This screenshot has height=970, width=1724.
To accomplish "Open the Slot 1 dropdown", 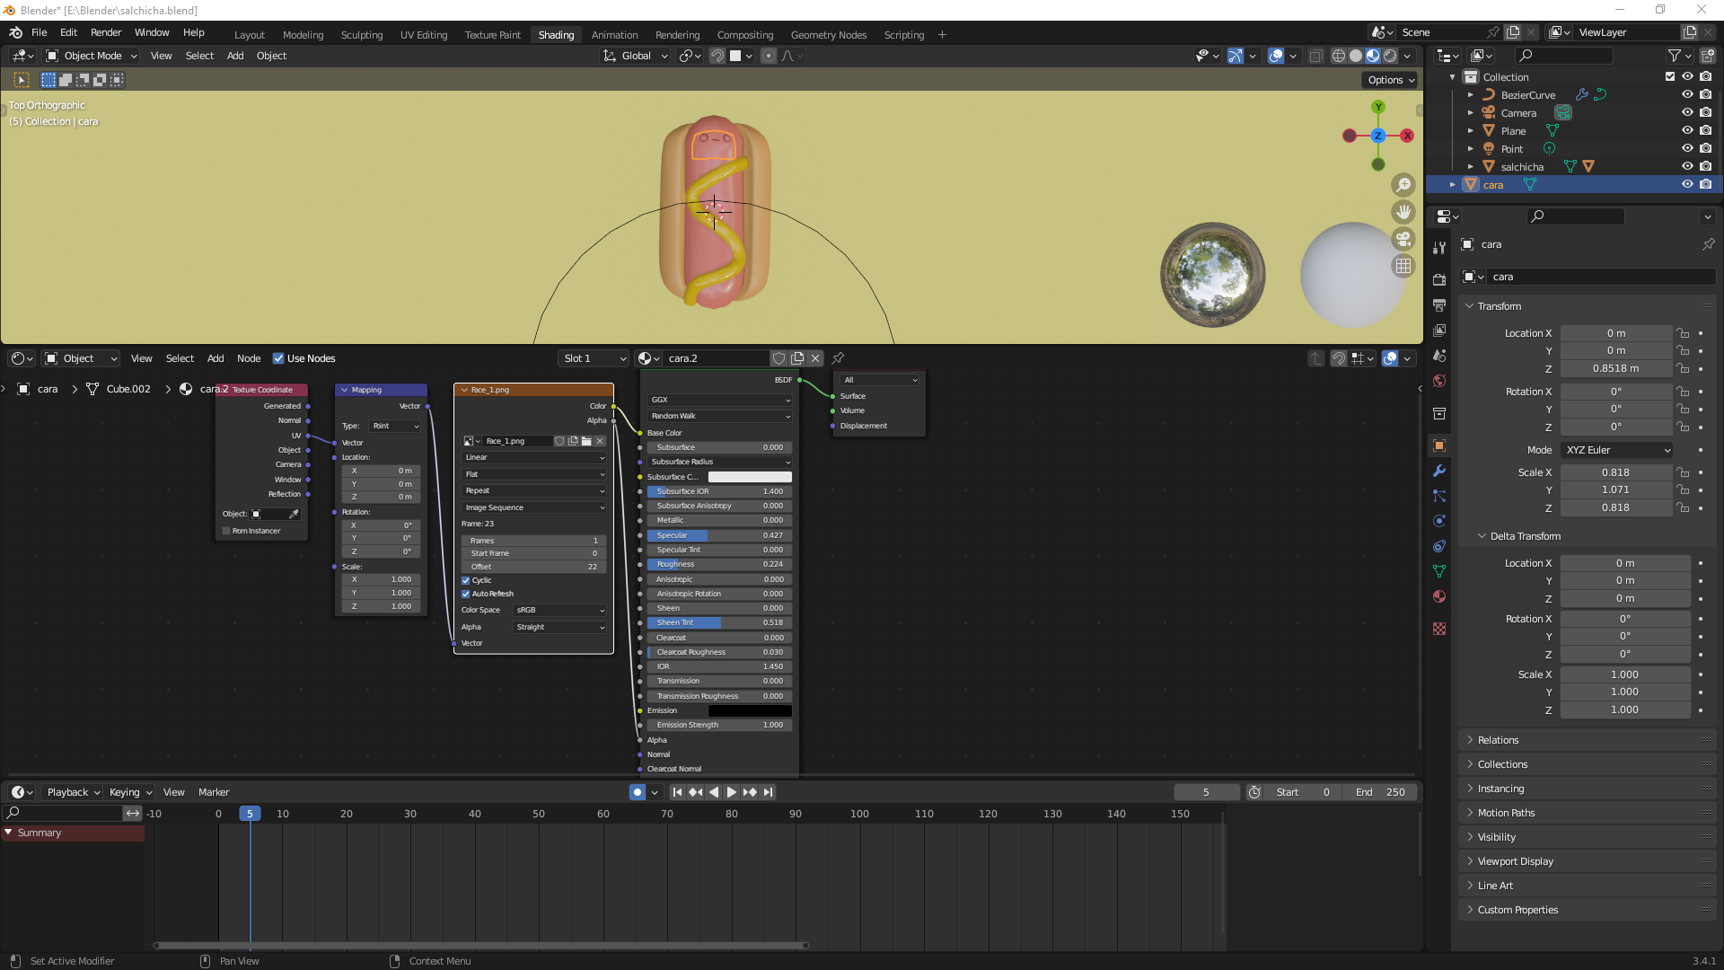I will click(594, 358).
